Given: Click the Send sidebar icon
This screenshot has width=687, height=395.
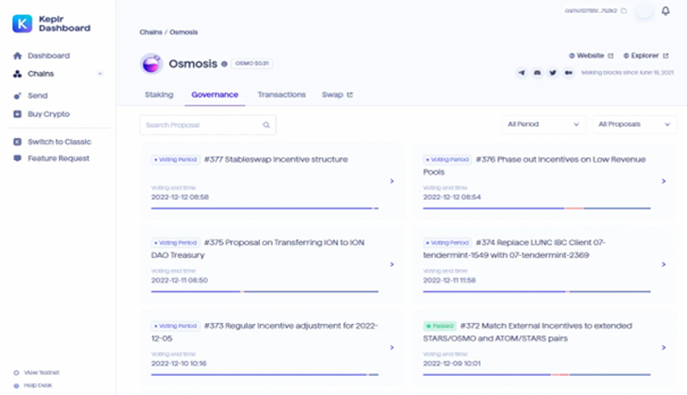Looking at the screenshot, I should point(17,95).
